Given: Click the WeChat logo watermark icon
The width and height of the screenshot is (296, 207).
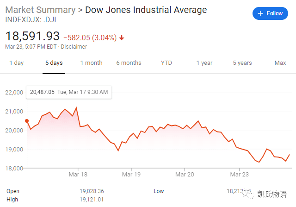Looking at the screenshot, I should [248, 194].
